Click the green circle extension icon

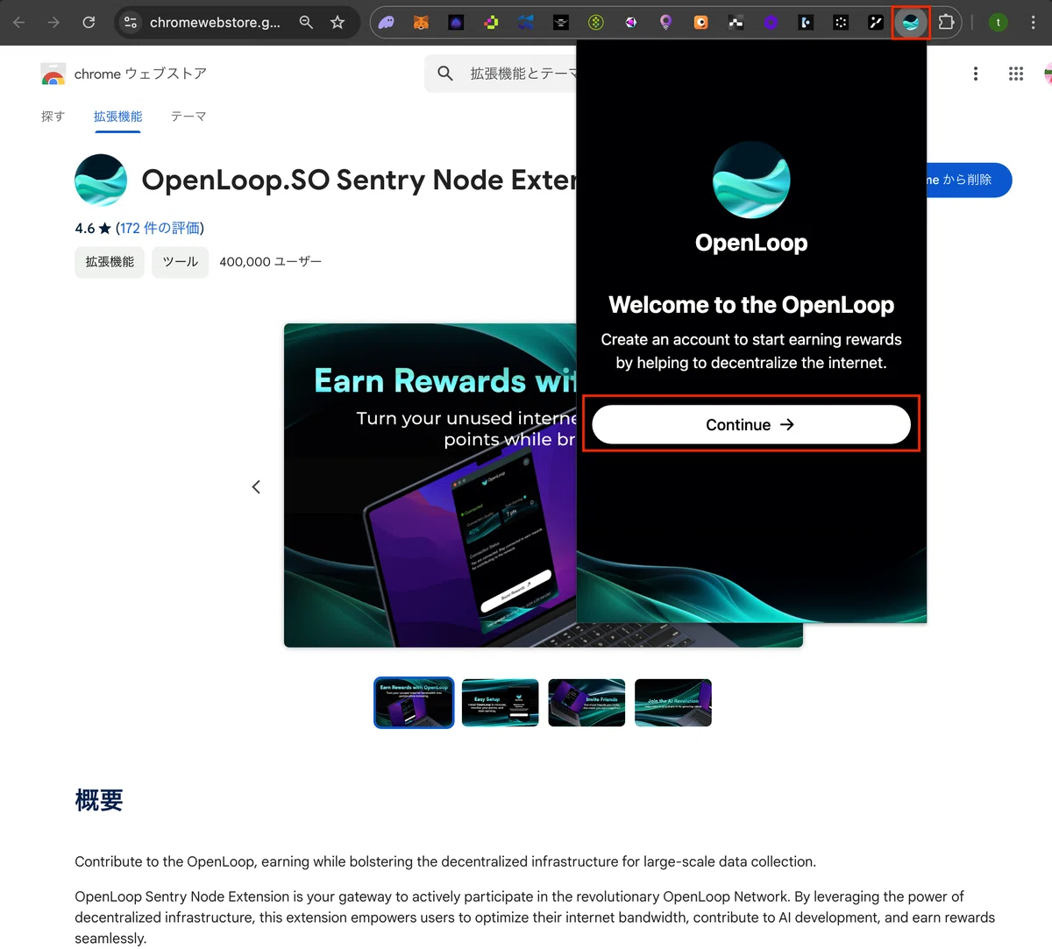point(596,23)
